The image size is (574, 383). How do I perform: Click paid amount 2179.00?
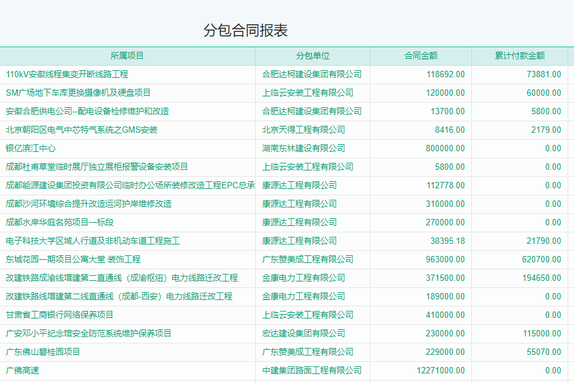(546, 130)
